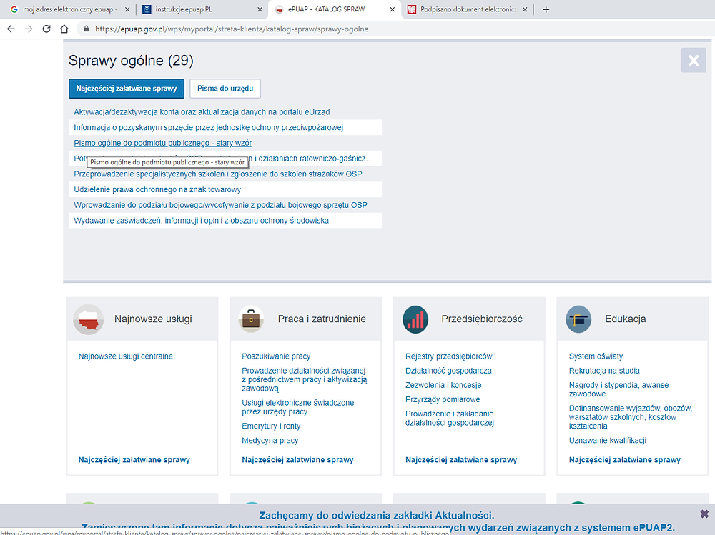Open 'Prowadzenie działalności związanej z pośrednictwem pracy'
The image size is (715, 535).
(x=304, y=379)
